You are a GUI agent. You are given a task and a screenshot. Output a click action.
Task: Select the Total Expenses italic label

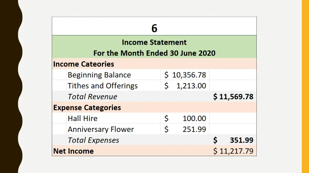click(x=94, y=140)
